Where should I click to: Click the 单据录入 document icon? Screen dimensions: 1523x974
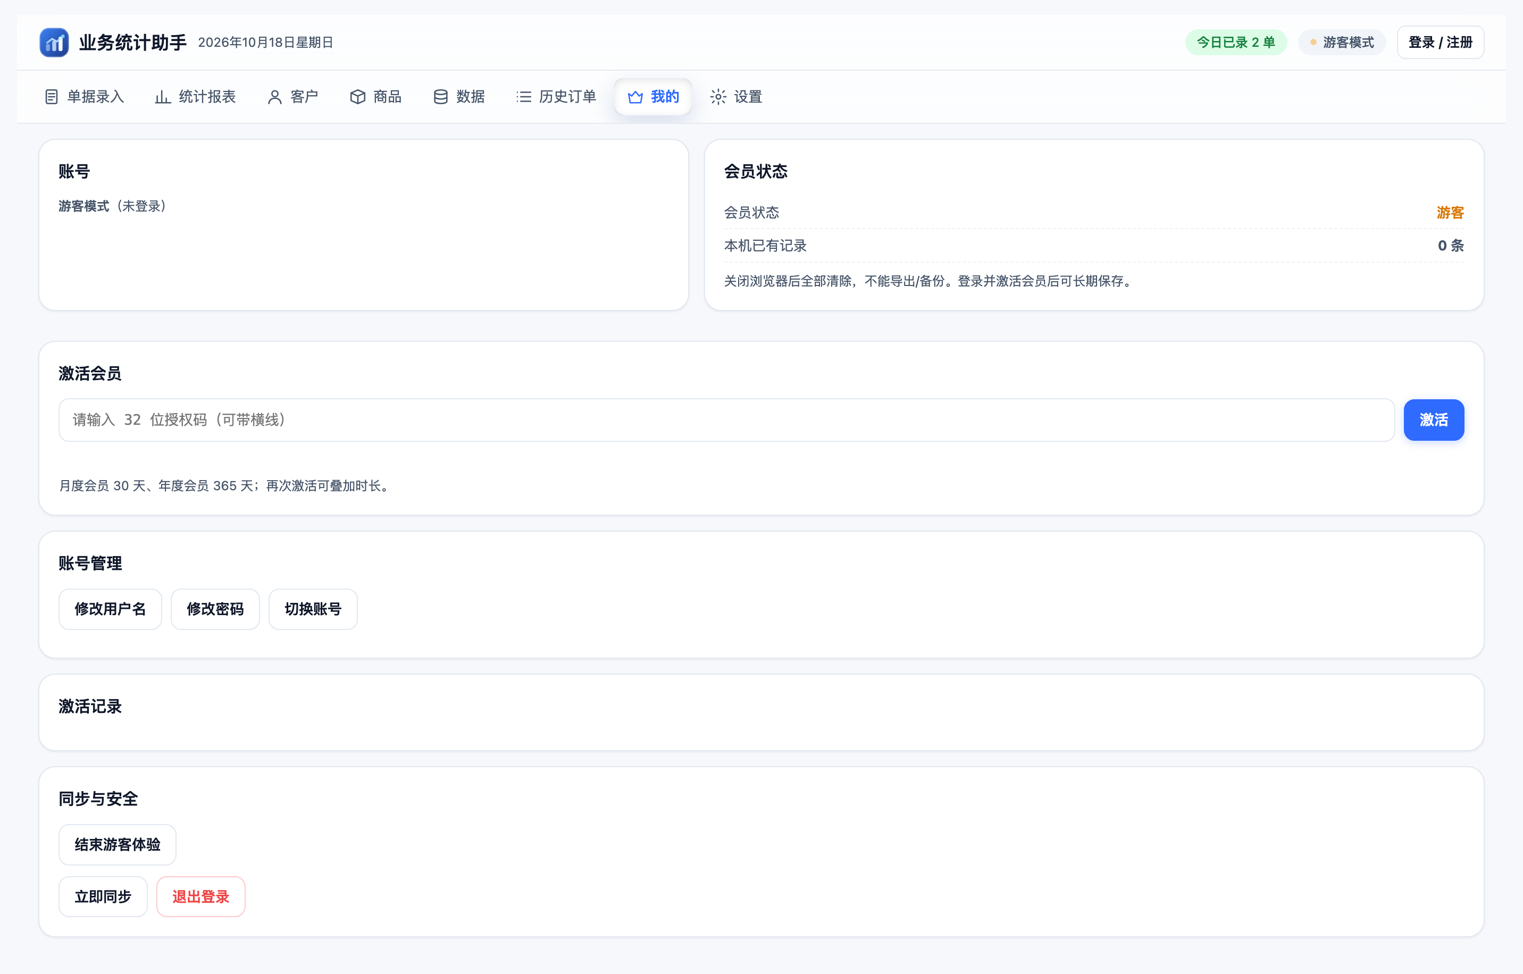coord(52,97)
